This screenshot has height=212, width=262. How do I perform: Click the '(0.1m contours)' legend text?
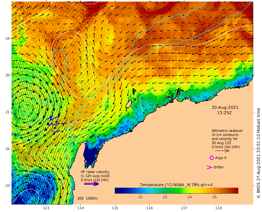(225, 135)
